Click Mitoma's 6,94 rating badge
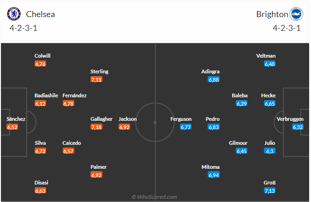 tap(213, 175)
